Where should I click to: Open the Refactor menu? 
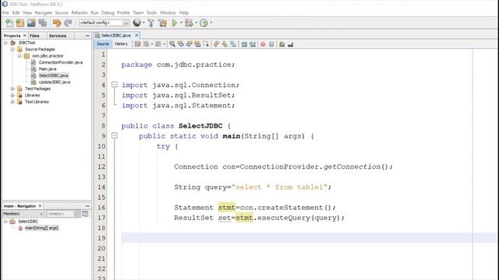pos(80,12)
